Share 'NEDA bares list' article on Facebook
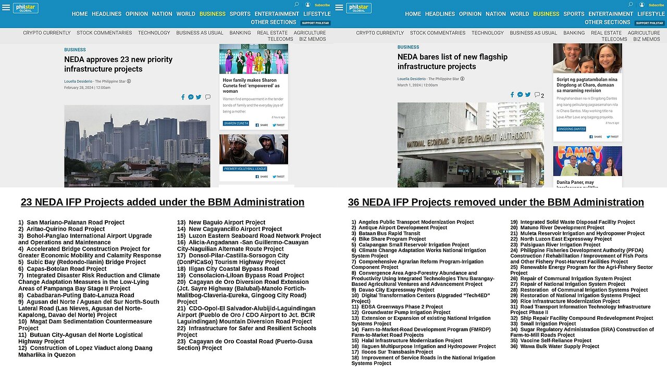The width and height of the screenshot is (667, 375). point(513,95)
